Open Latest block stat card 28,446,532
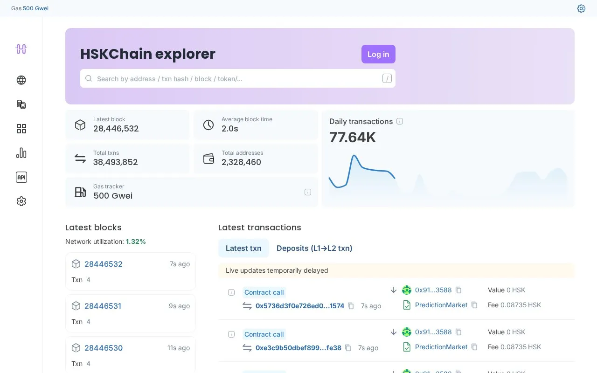Viewport: 597px width, 373px height. coord(127,124)
